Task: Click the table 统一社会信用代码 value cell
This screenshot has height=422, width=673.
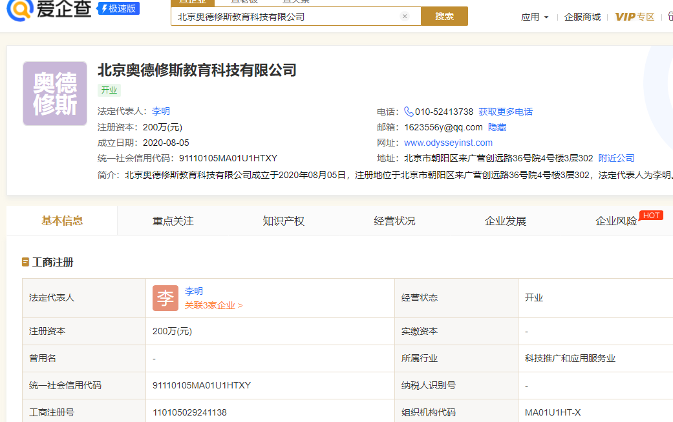Action: tap(270, 385)
